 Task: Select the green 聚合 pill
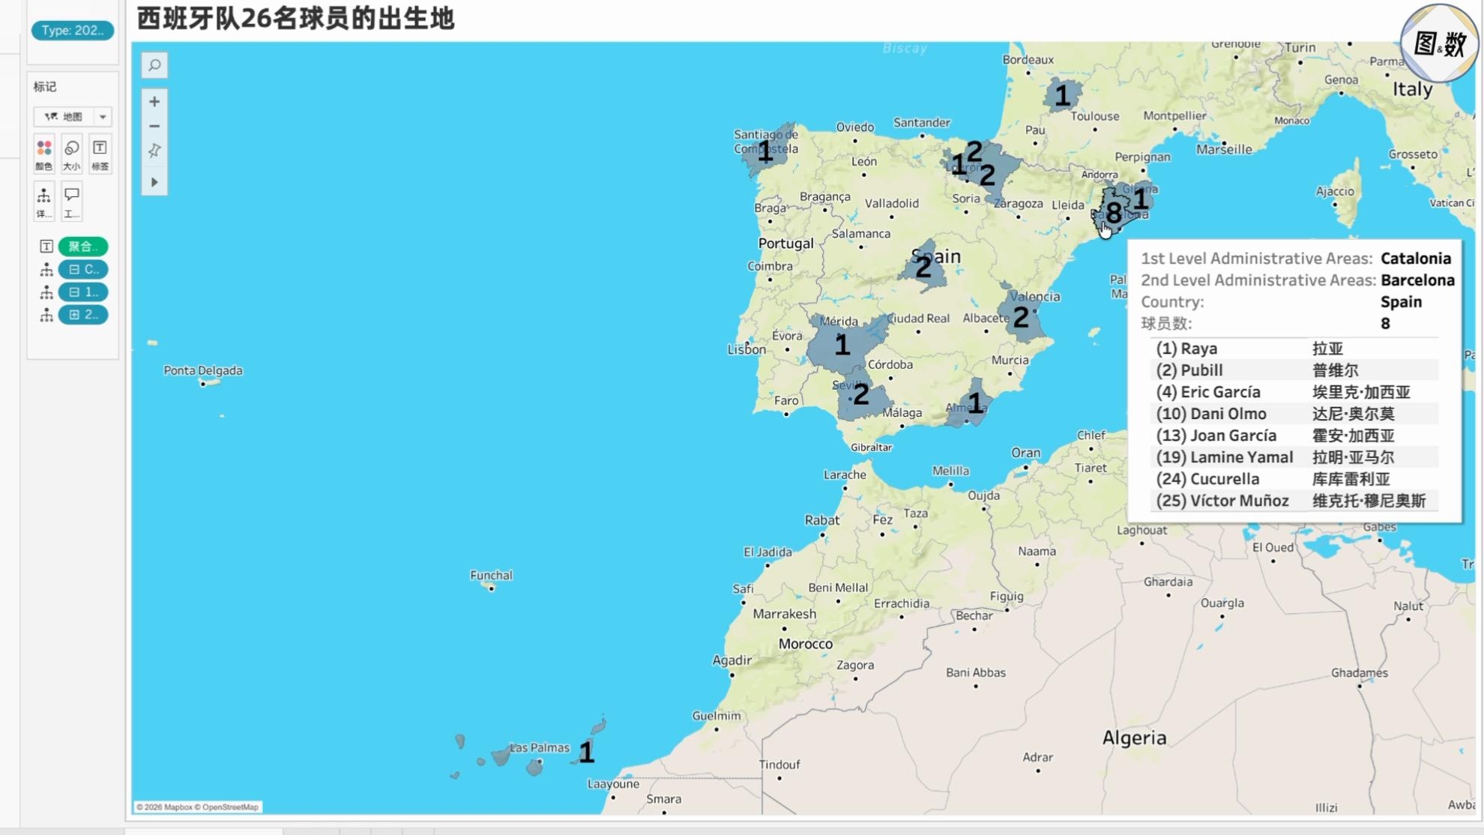(83, 246)
